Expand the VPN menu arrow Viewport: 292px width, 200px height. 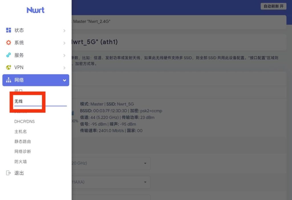[x=64, y=68]
